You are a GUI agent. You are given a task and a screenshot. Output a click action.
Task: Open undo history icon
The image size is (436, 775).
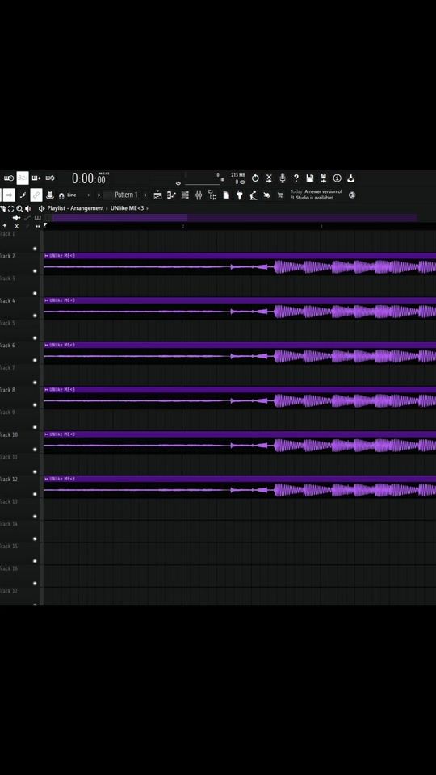[x=256, y=178]
